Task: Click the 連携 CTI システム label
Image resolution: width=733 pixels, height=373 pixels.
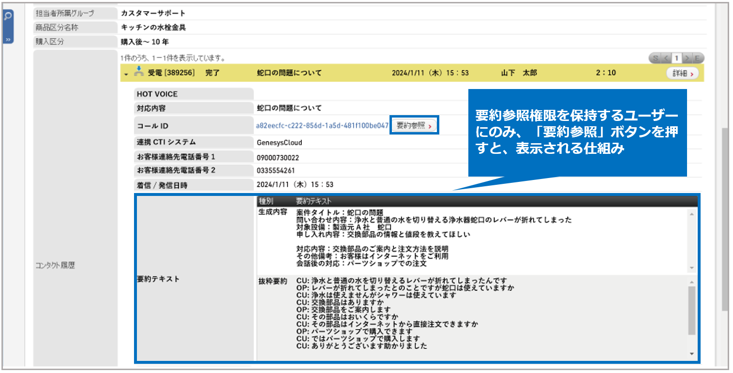Action: [166, 143]
